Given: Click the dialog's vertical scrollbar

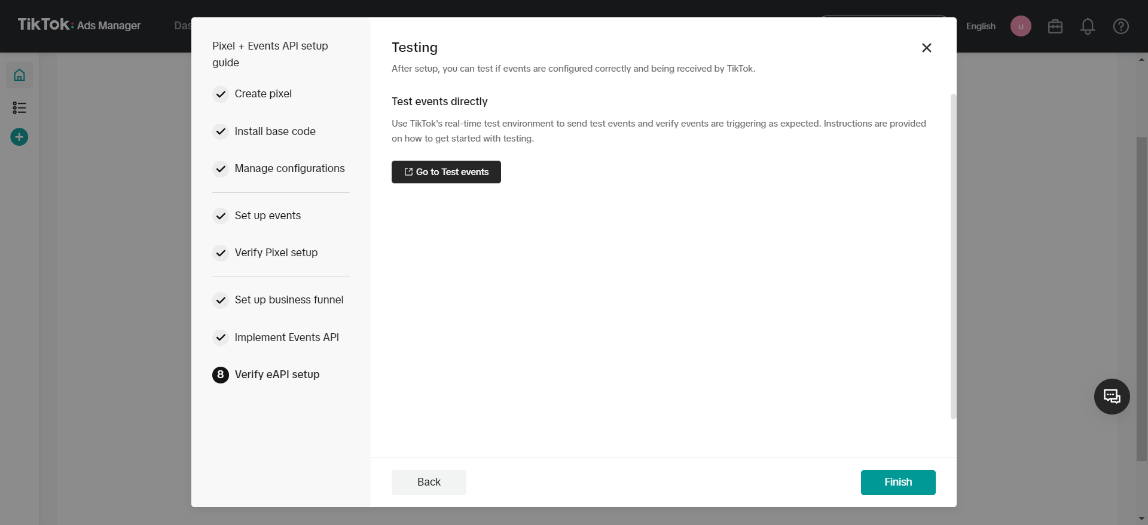Looking at the screenshot, I should click(x=953, y=257).
